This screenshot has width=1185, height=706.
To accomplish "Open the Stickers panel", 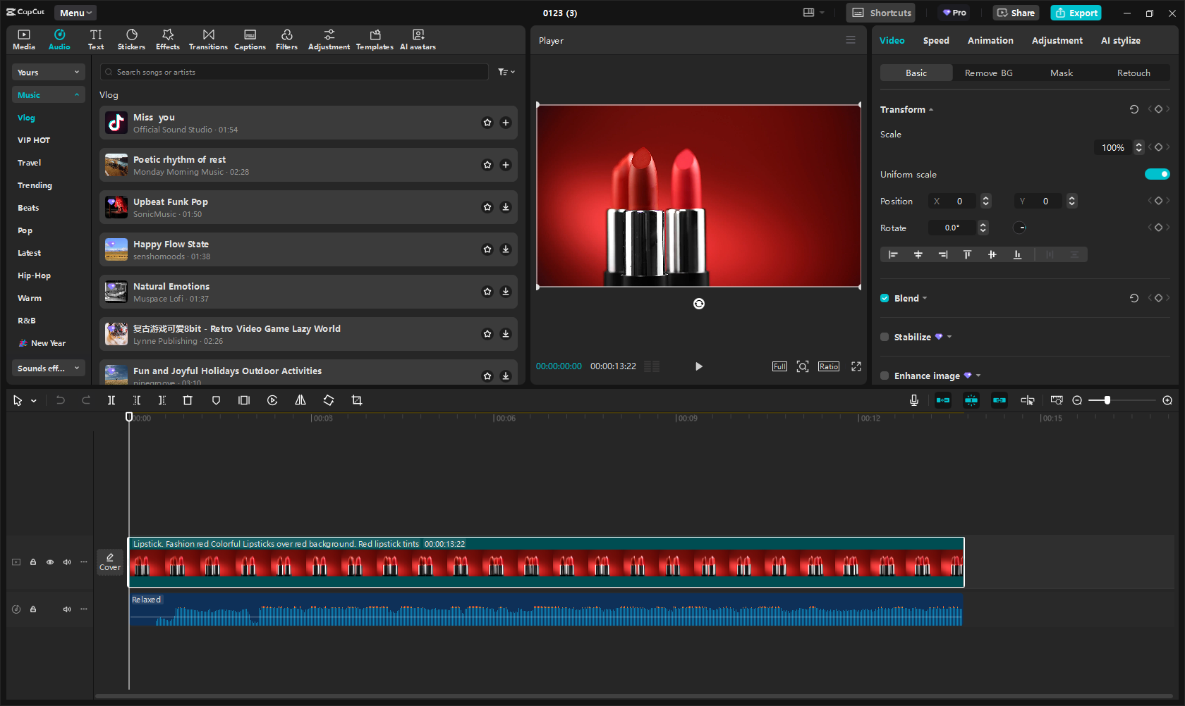I will pyautogui.click(x=131, y=39).
